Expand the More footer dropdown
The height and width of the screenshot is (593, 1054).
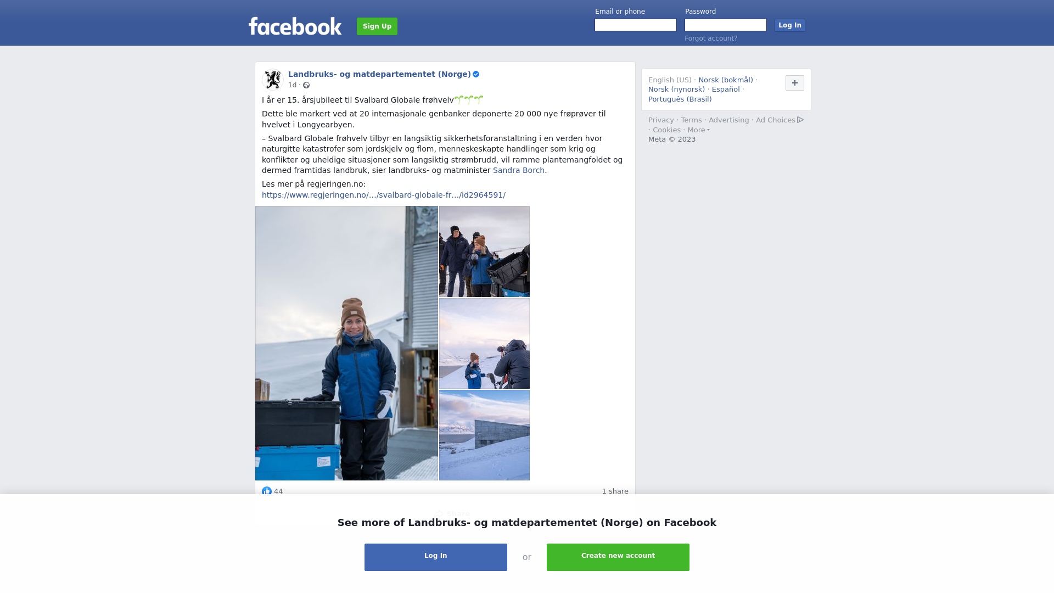(699, 130)
